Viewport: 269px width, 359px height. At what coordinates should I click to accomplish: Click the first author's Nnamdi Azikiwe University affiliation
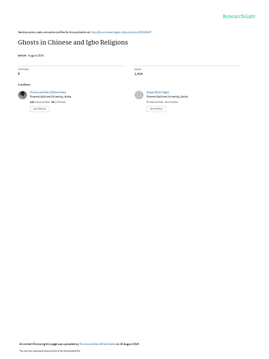[x=50, y=97]
